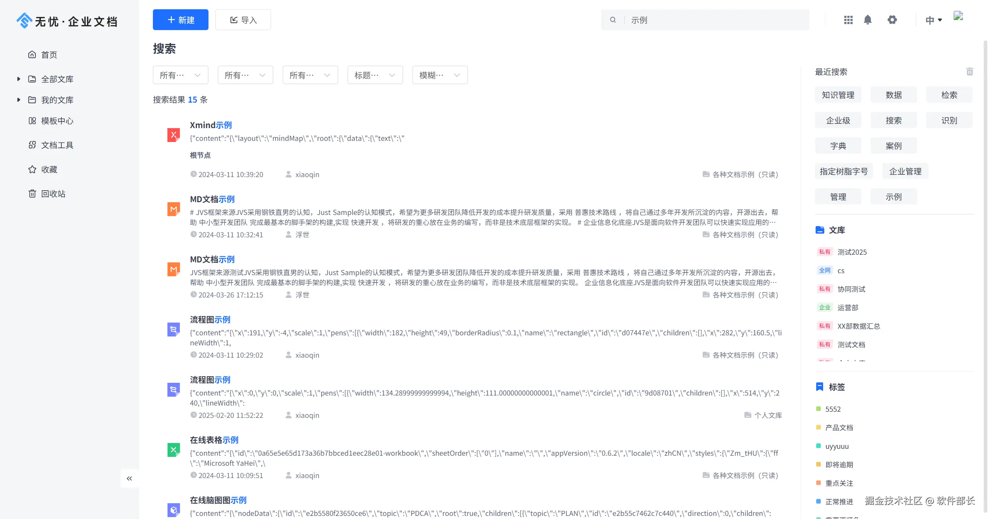Open 回收站 in sidebar

(x=53, y=194)
